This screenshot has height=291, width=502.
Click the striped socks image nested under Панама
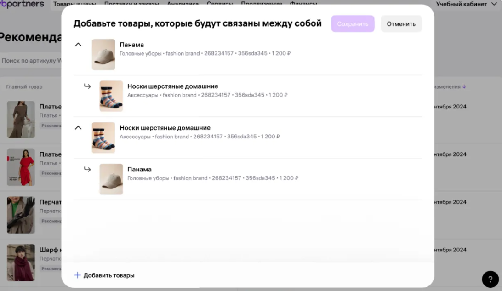tap(111, 96)
